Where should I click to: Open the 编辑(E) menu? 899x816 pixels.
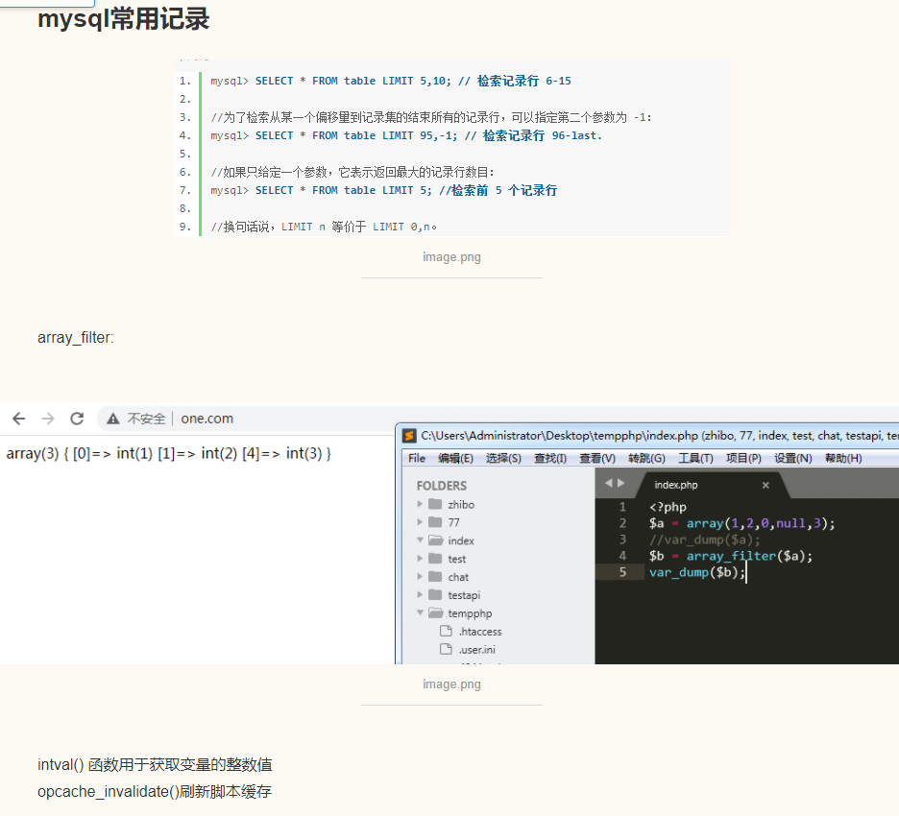(455, 459)
